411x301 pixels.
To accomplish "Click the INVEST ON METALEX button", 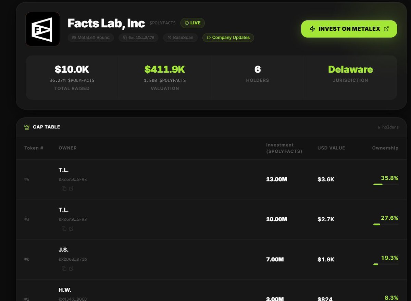I will point(349,29).
